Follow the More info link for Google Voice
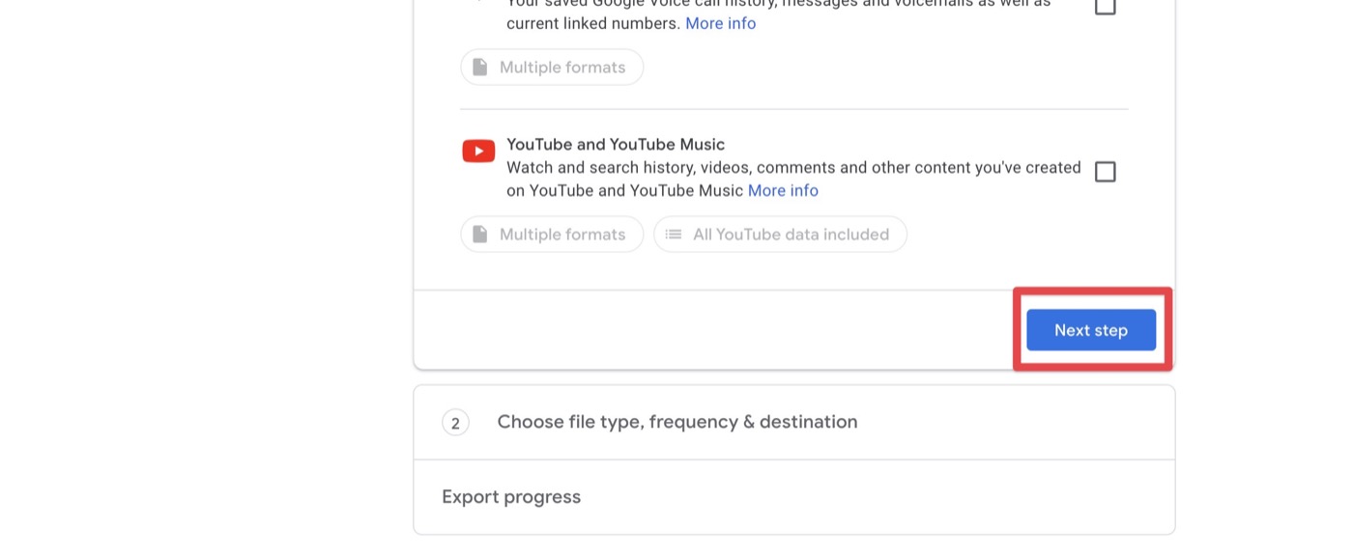1353x556 pixels. click(x=720, y=23)
